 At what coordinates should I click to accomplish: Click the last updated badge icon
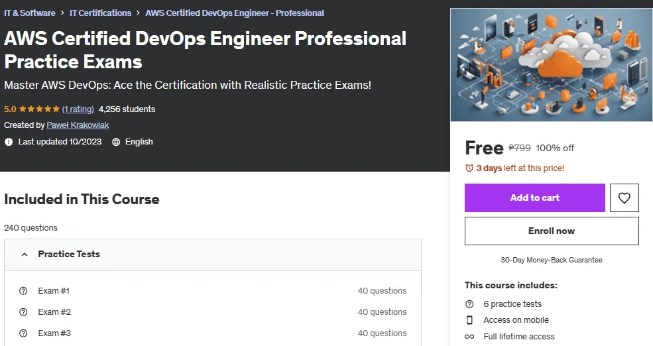(x=9, y=142)
